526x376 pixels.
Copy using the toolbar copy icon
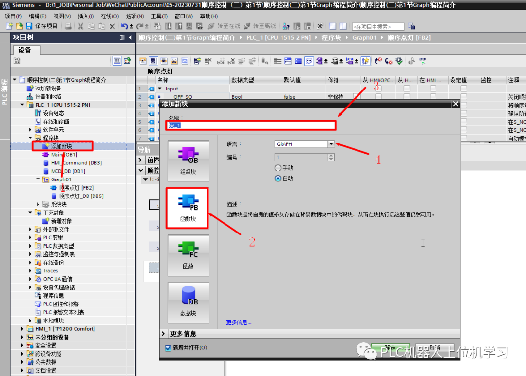coord(91,26)
